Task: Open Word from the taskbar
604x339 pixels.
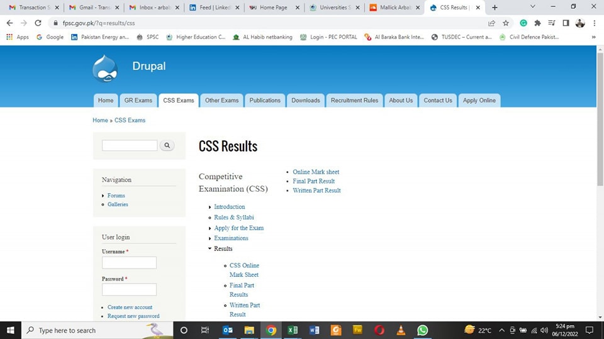Action: (315, 330)
